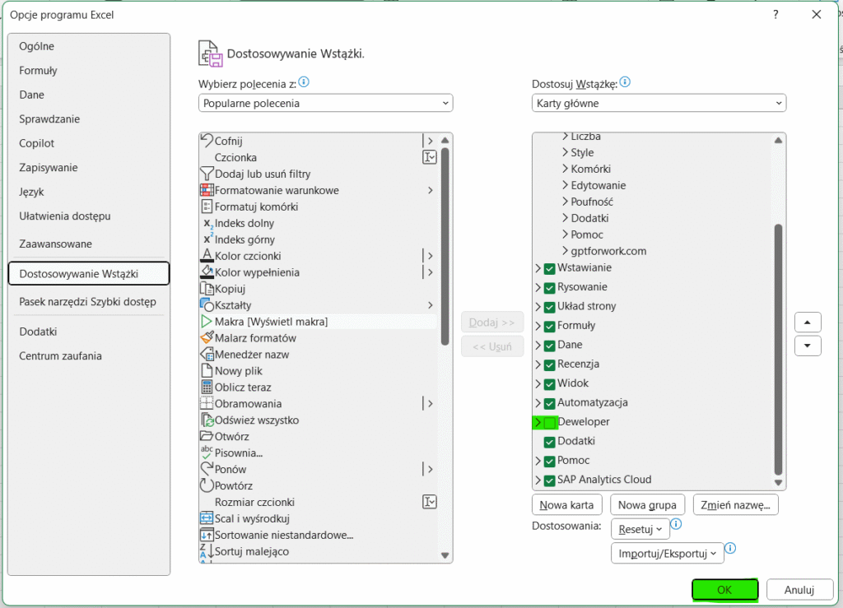Select the Kolor wypełnienia bucket icon
The width and height of the screenshot is (843, 608).
pyautogui.click(x=207, y=272)
